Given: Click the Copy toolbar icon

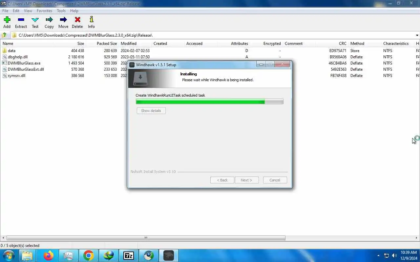Looking at the screenshot, I should point(49,23).
